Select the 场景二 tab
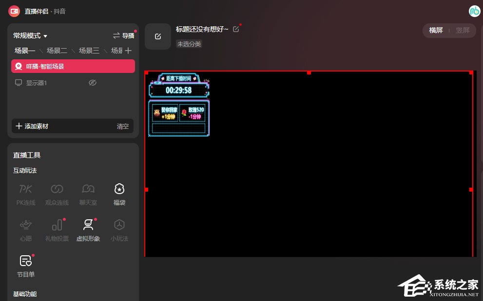This screenshot has height=301, width=483. point(57,51)
